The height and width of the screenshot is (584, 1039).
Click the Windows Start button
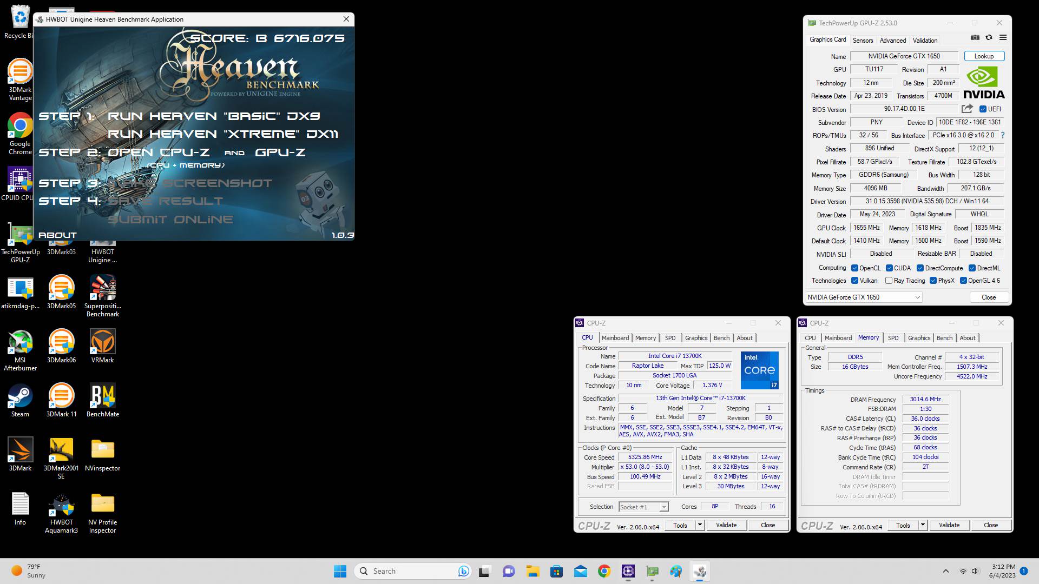340,571
